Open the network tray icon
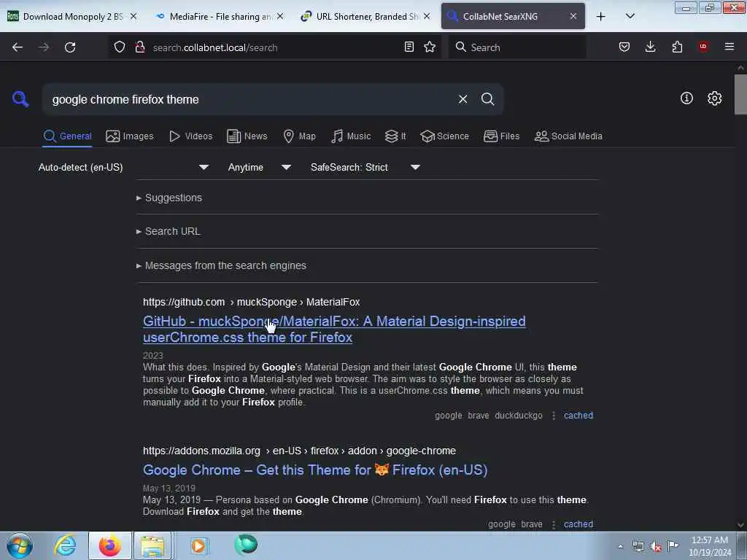This screenshot has width=747, height=560. click(638, 547)
